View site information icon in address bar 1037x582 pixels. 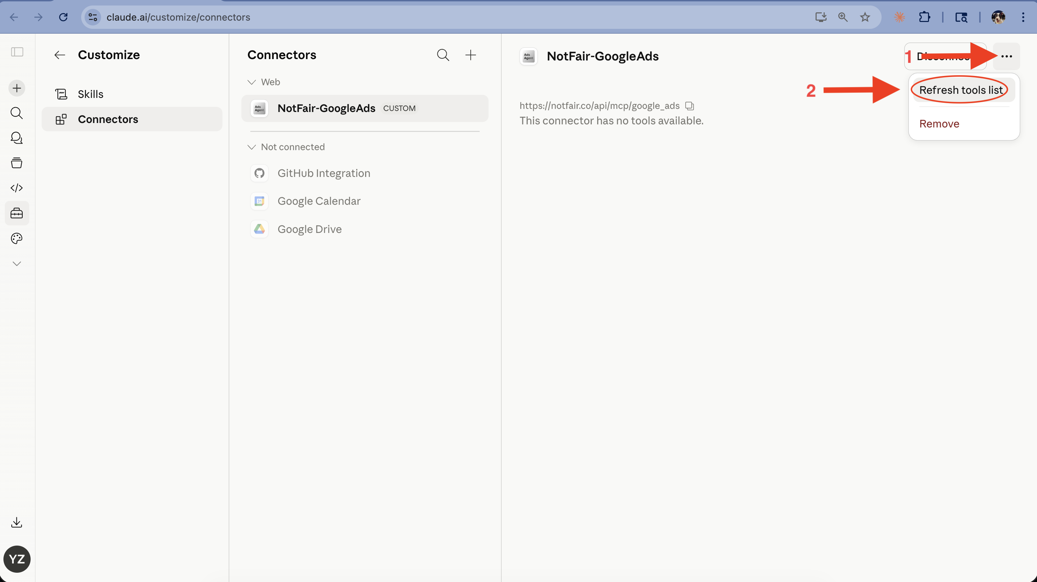(93, 17)
